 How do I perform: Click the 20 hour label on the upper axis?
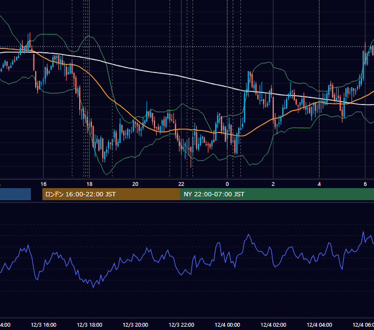(x=135, y=184)
